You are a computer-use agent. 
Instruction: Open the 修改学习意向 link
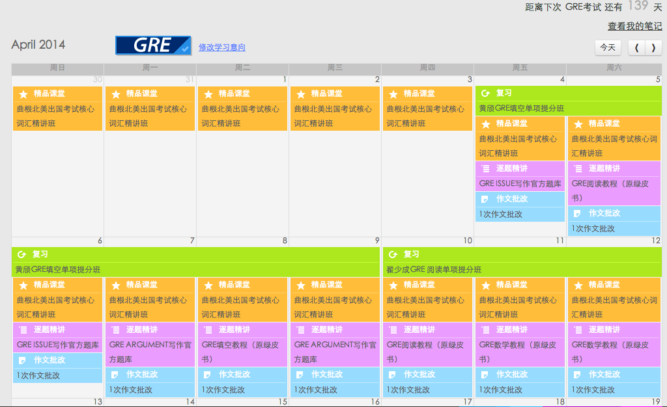222,47
